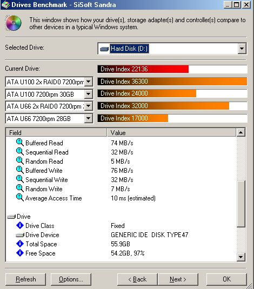
Task: Click the Field column header
Action: (56, 132)
